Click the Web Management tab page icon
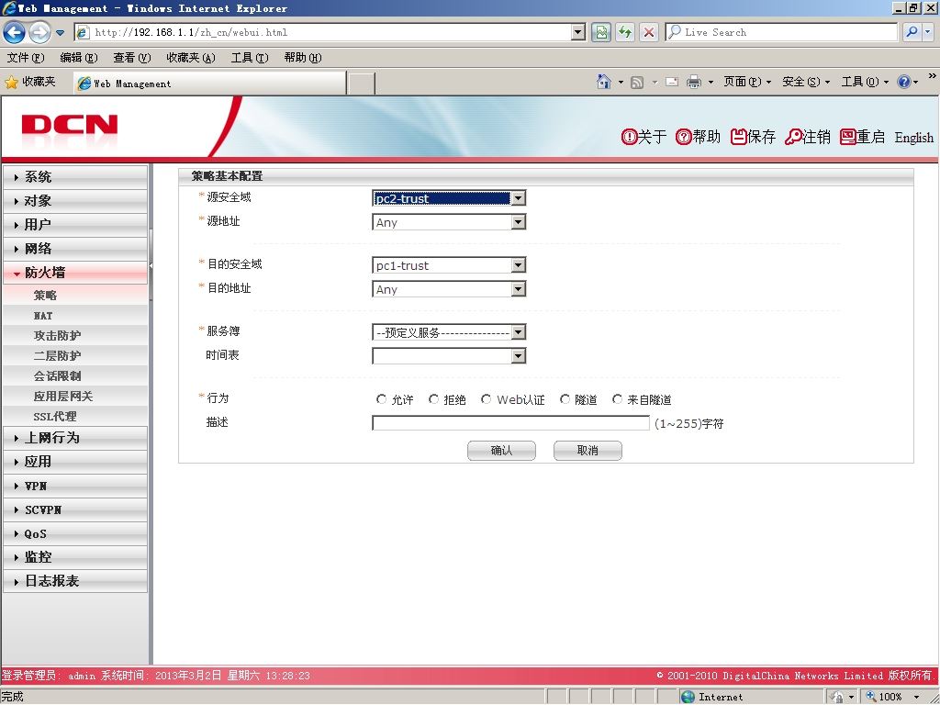This screenshot has width=940, height=705. [x=84, y=84]
